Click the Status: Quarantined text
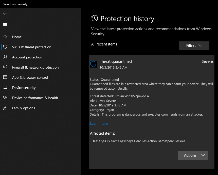 104,80
